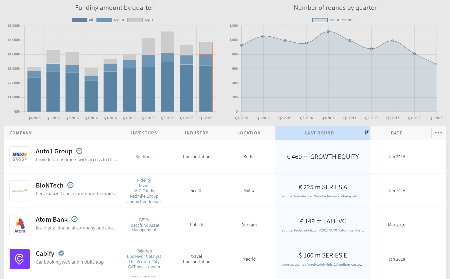
Task: Click the Atom Bank logo icon
Action: (x=20, y=225)
